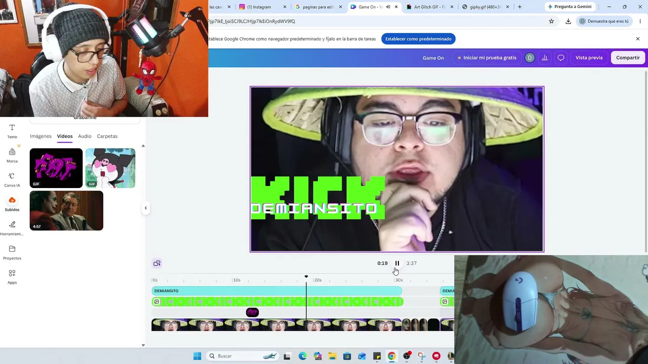This screenshot has height=364, width=648.
Task: Open the Texto tool in sidebar
Action: pyautogui.click(x=12, y=131)
